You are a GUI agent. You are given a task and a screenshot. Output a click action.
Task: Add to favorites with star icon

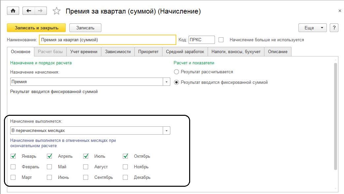tap(57, 11)
